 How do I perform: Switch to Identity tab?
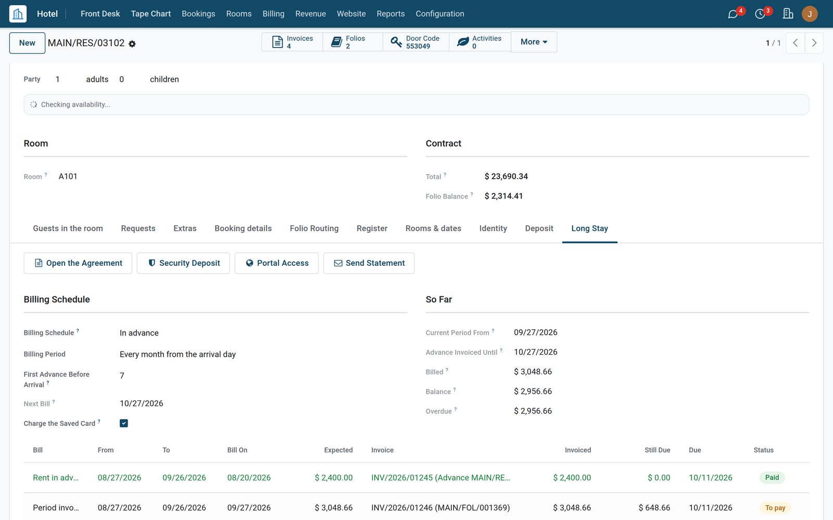493,228
